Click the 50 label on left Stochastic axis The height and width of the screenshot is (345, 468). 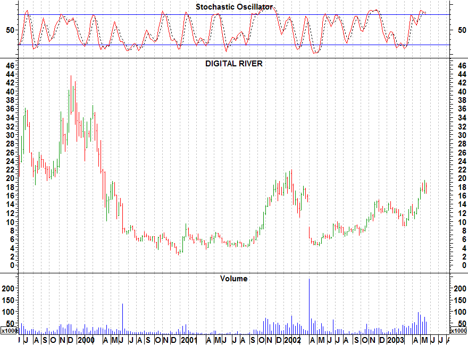pos(10,30)
